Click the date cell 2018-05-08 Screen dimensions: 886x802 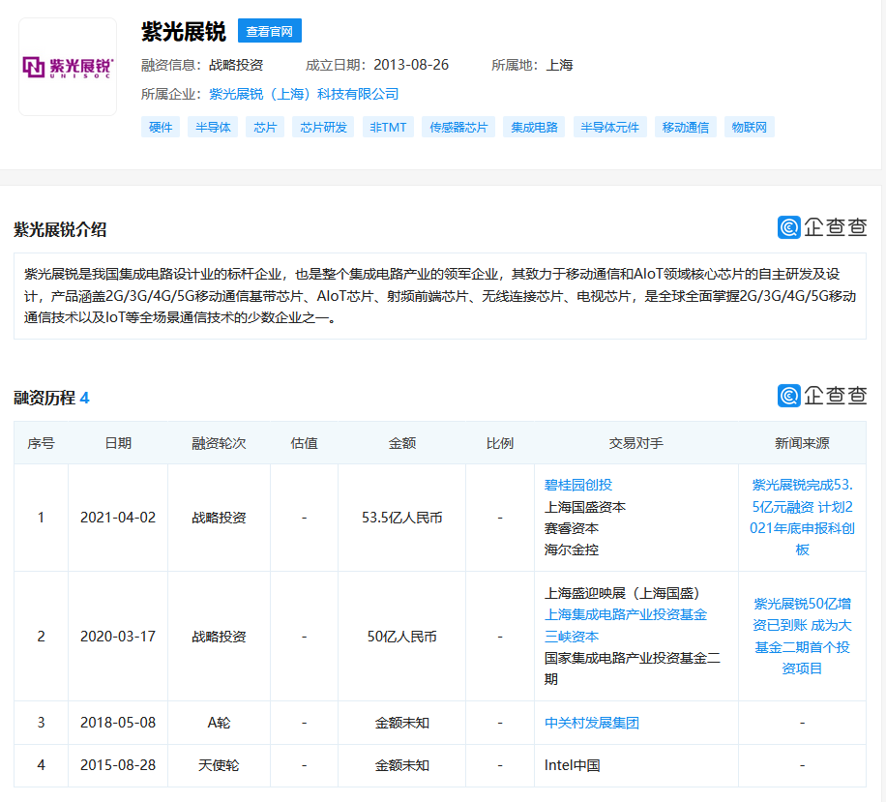[118, 723]
